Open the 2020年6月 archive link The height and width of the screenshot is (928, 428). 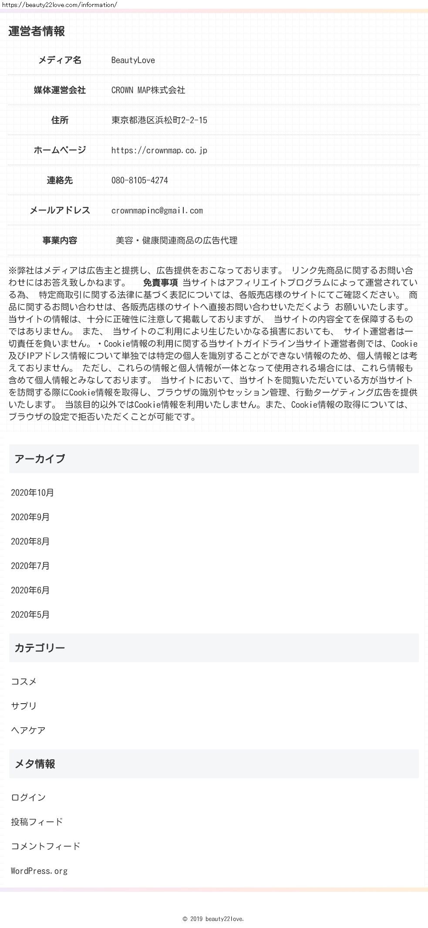tap(30, 590)
